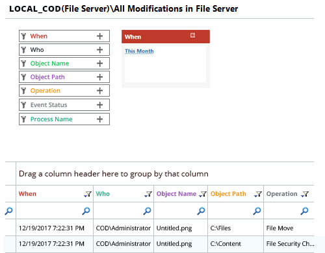Click search magnifier in the Who column
325x253 pixels.
(147, 211)
